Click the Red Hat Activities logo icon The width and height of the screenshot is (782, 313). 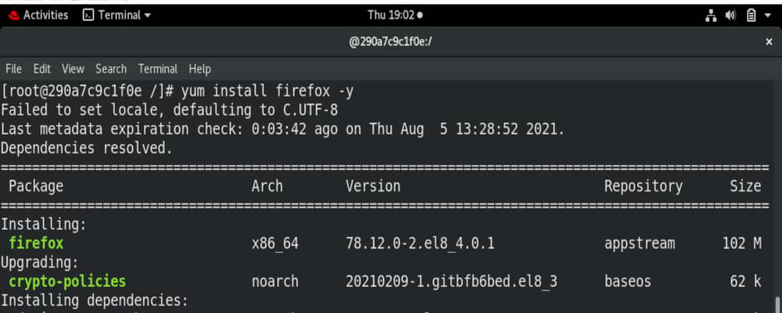[x=13, y=16]
